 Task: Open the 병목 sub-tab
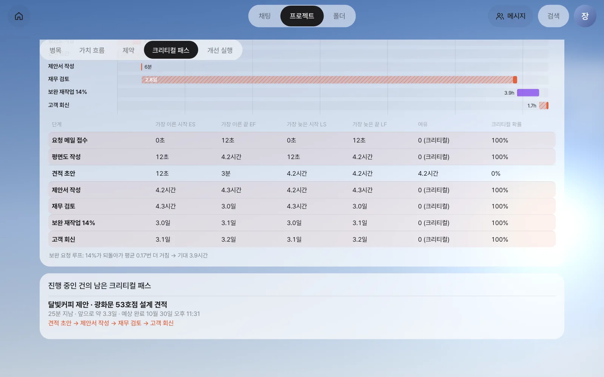coord(55,50)
